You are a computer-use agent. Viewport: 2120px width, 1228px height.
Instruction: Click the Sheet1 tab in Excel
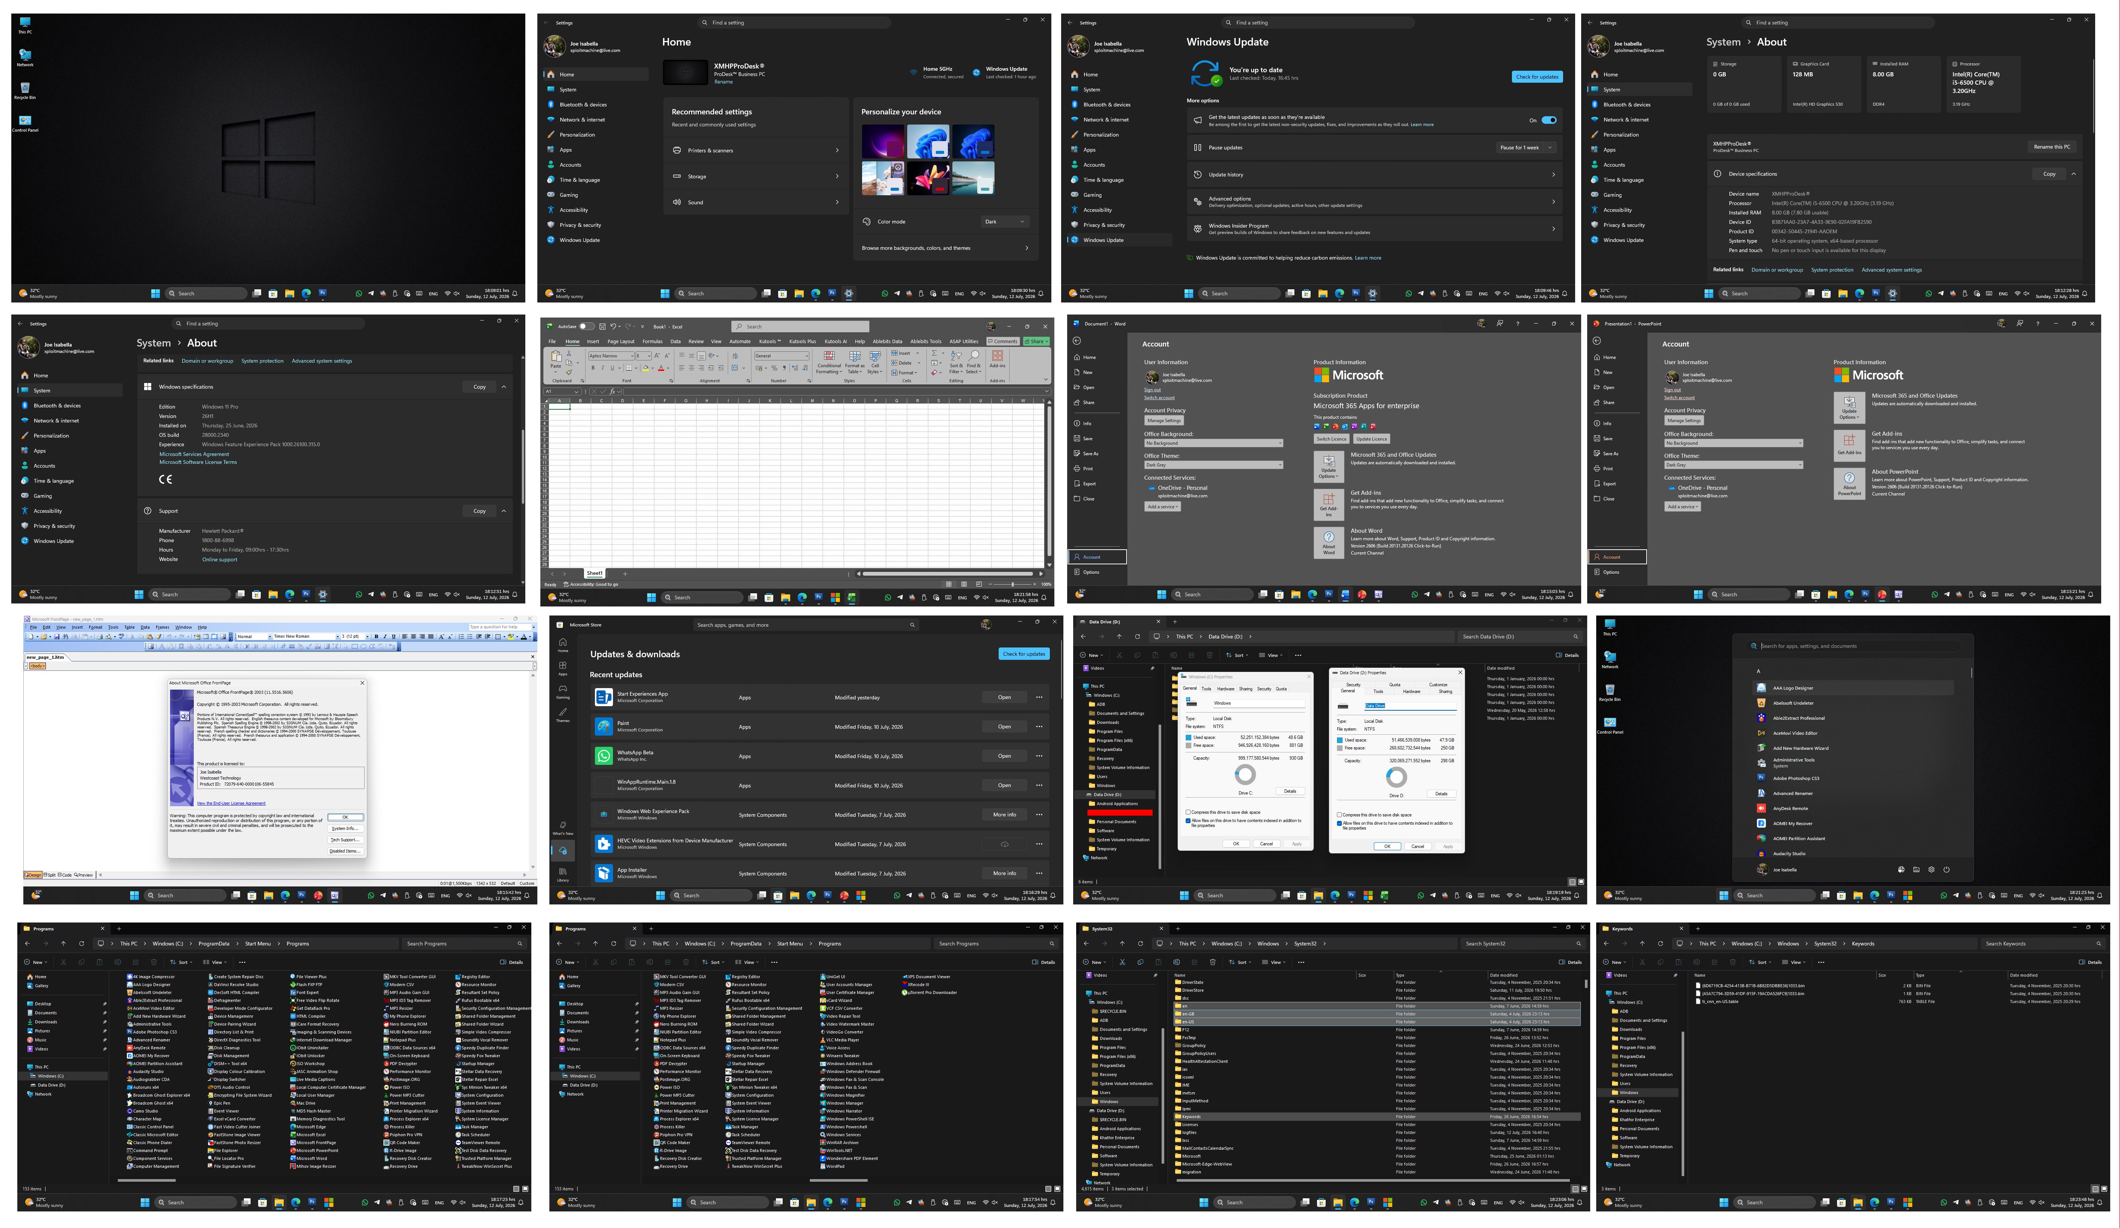[x=595, y=574]
